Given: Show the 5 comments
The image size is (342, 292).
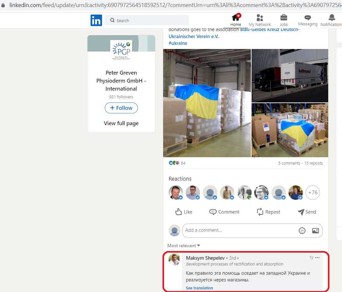Looking at the screenshot, I should 289,163.
